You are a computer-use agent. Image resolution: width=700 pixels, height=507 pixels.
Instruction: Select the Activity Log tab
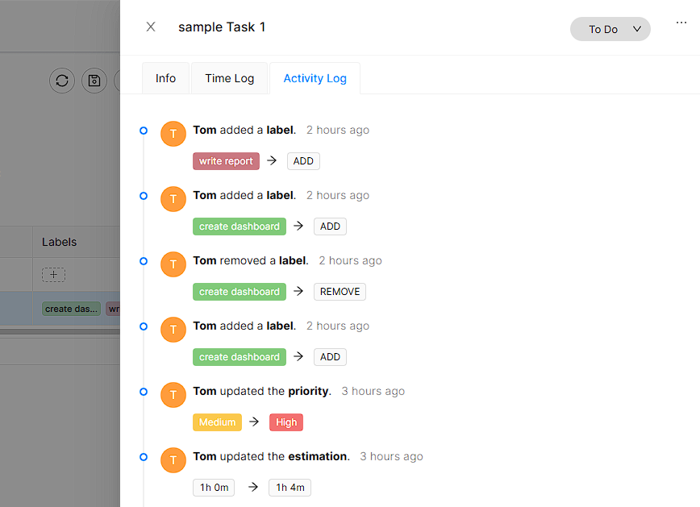pos(315,78)
